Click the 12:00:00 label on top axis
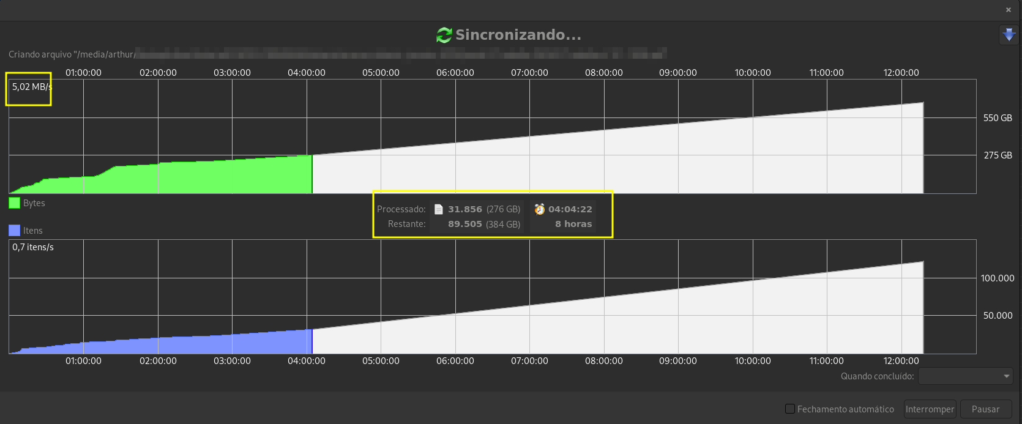Viewport: 1022px width, 424px height. pyautogui.click(x=901, y=72)
